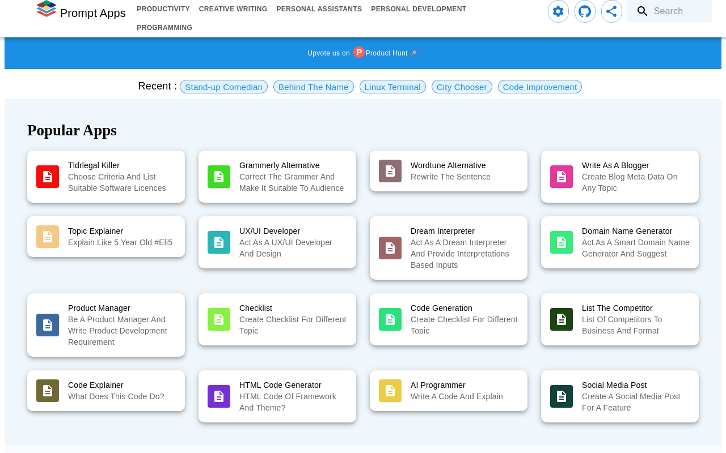Screen dimensions: 726x453
Task: Open Code Generation app title
Action: click(441, 308)
